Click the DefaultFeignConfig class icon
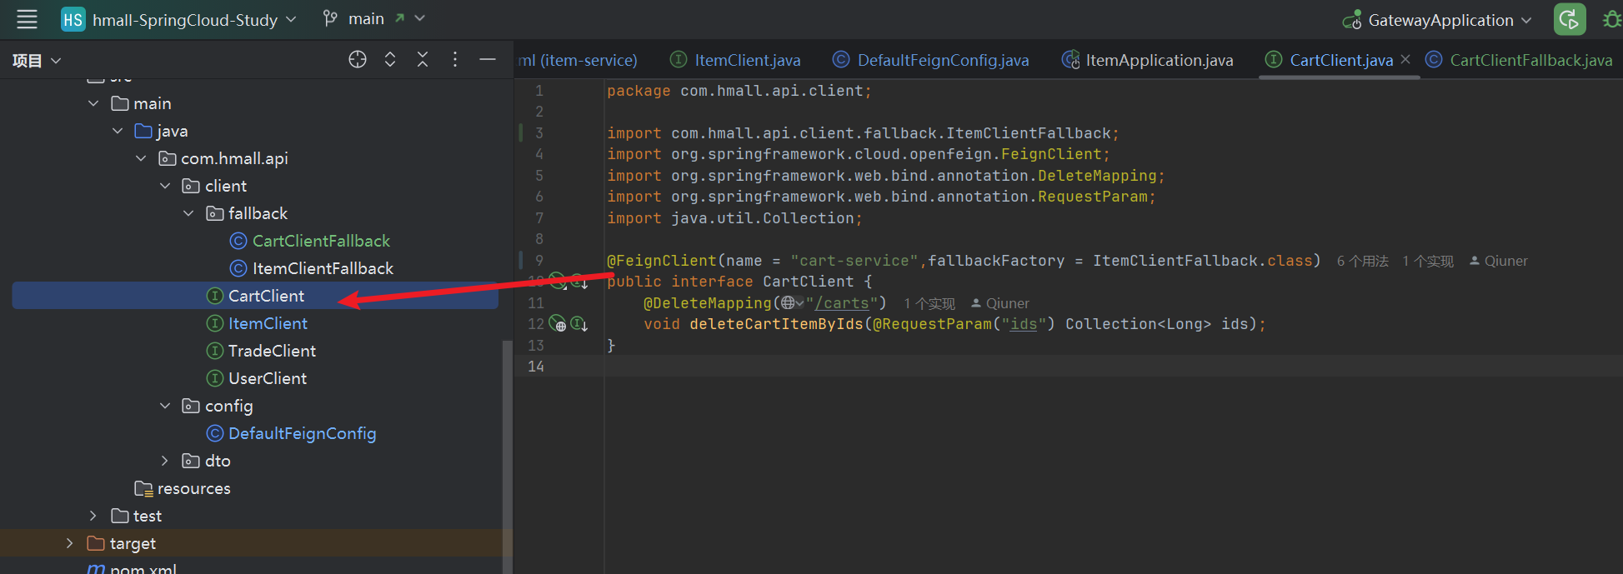The image size is (1623, 574). coord(215,433)
